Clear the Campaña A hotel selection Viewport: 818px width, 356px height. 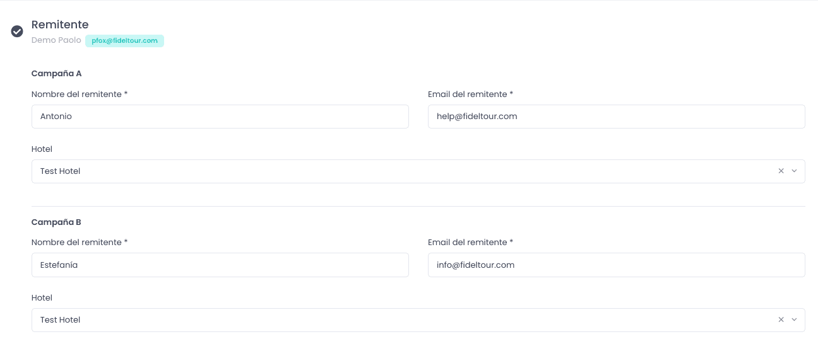[781, 171]
